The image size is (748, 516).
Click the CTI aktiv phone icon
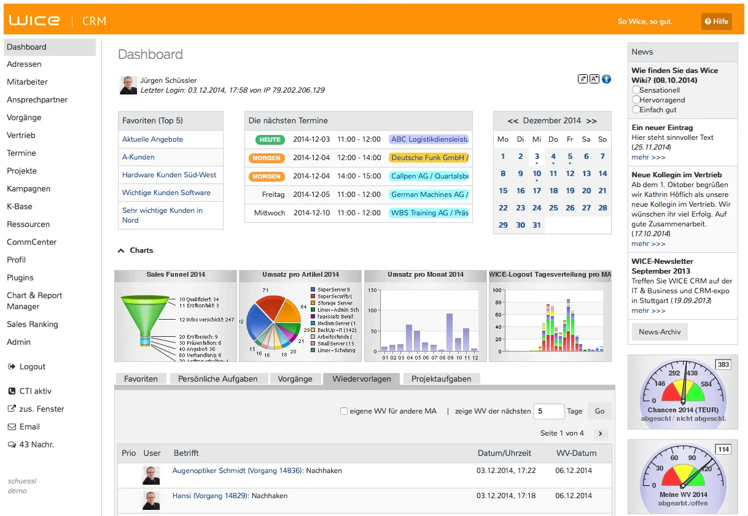(x=11, y=391)
